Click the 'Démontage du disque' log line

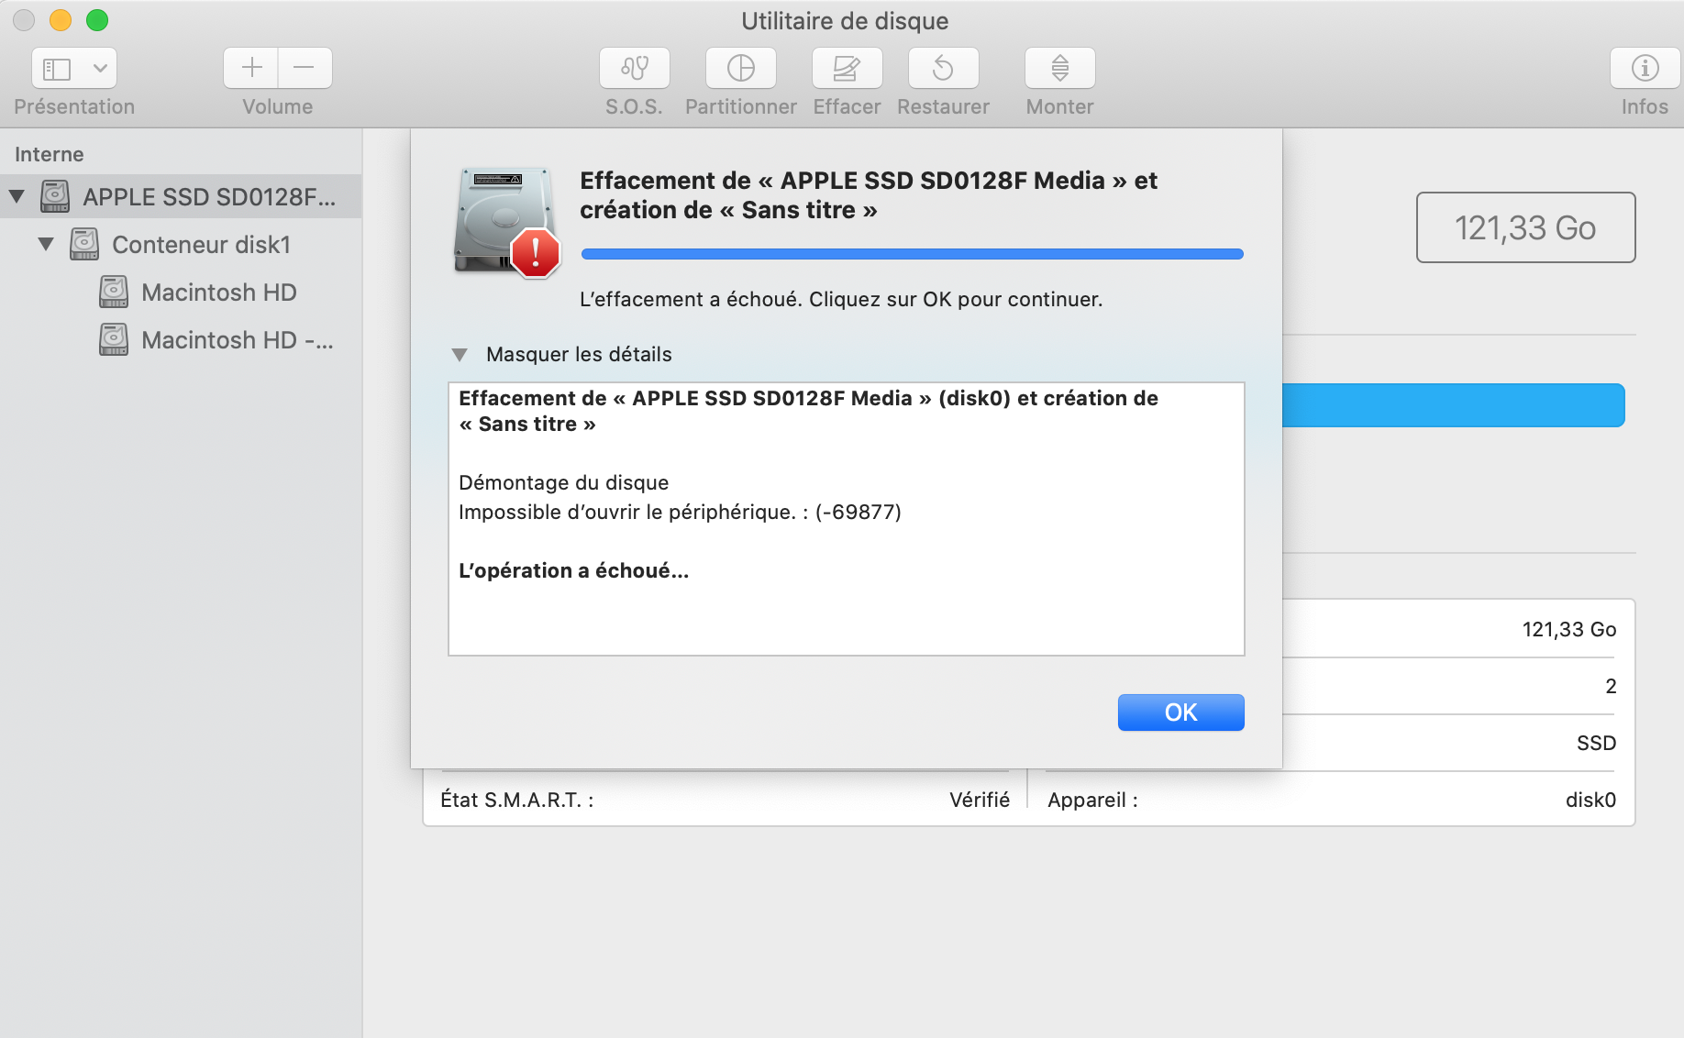[563, 482]
